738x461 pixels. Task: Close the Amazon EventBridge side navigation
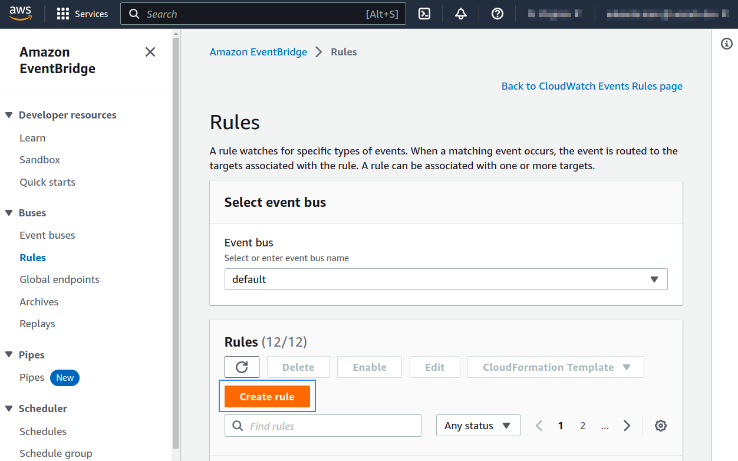(x=150, y=52)
